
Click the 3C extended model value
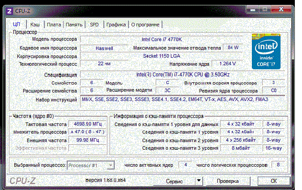point(167,90)
